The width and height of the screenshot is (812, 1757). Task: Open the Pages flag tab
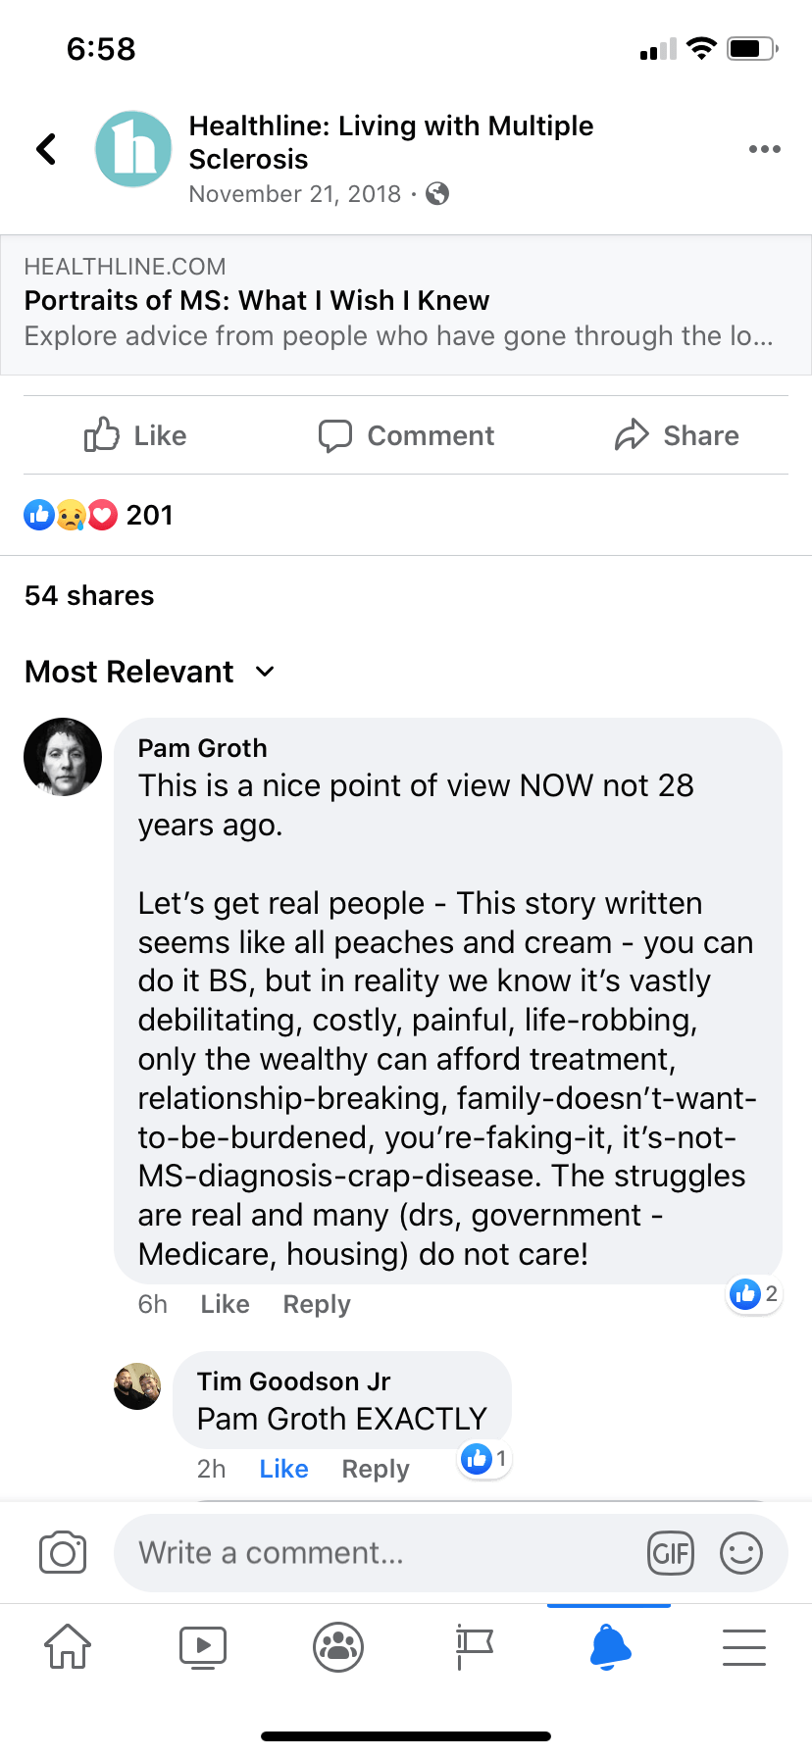(x=474, y=1646)
